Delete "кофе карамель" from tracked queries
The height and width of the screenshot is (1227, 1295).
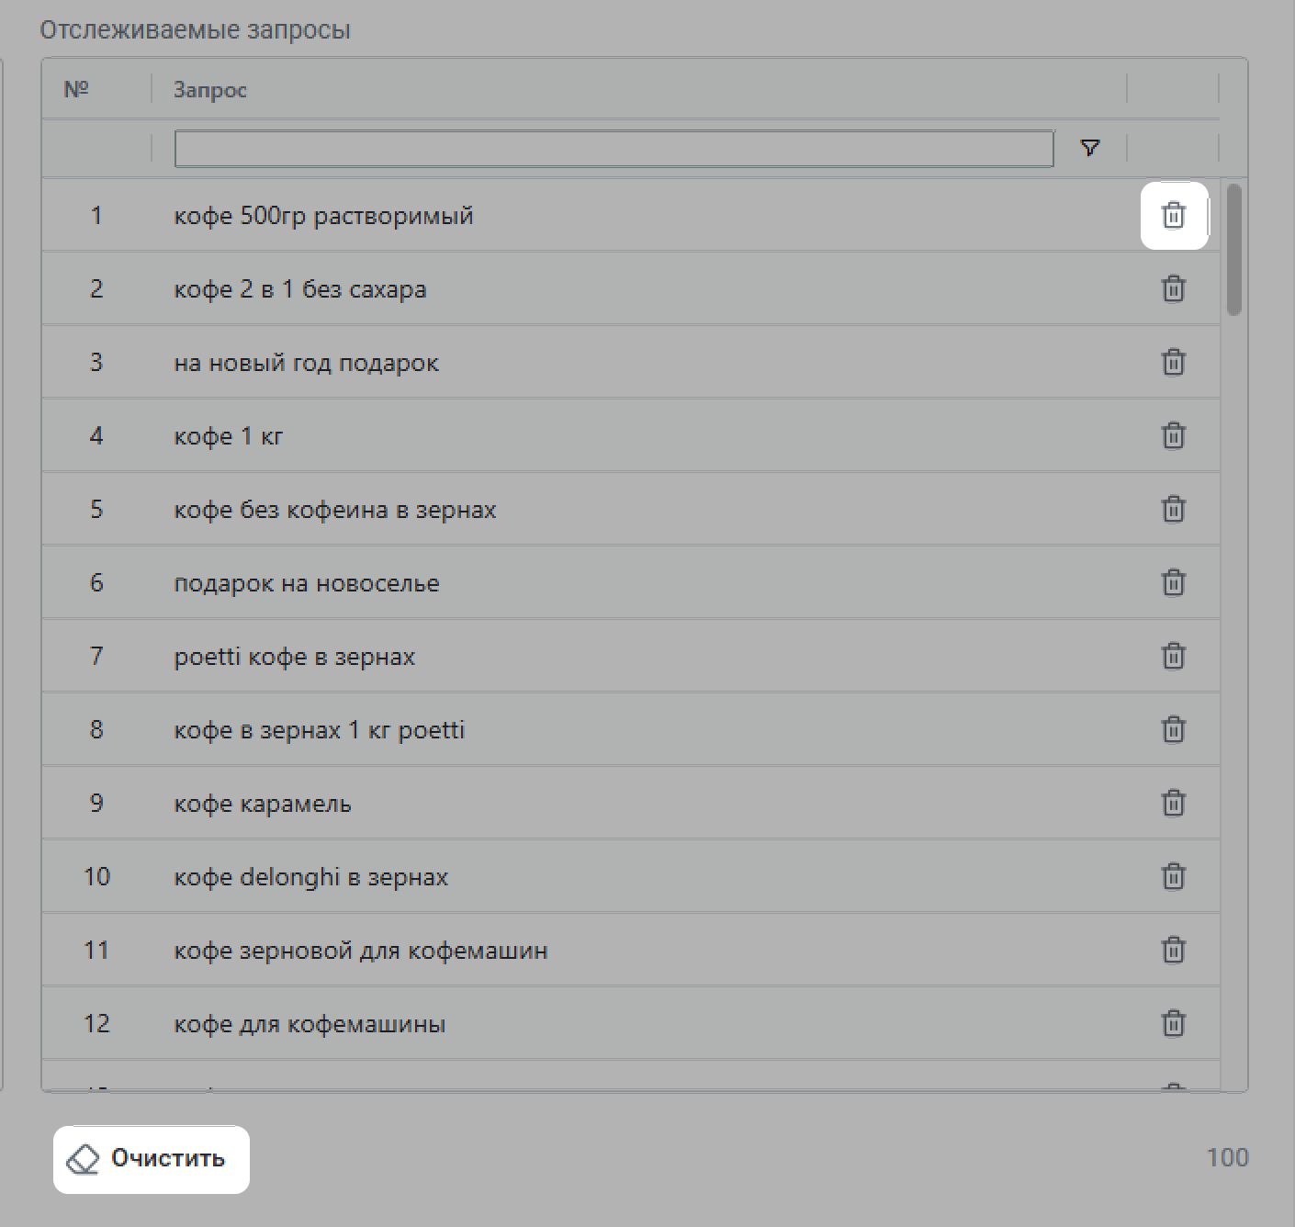[1173, 803]
